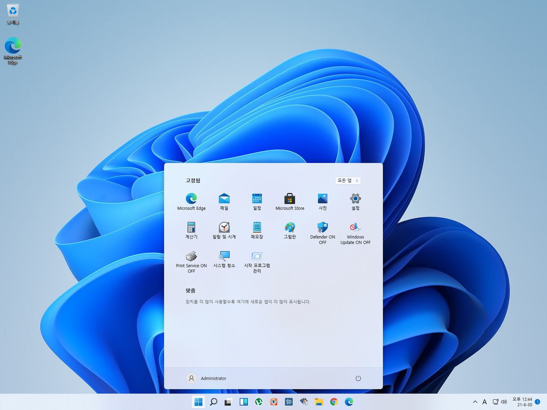The image size is (547, 410).
Task: Select Microsoft Edge desktop shortcut
Action: tap(13, 51)
